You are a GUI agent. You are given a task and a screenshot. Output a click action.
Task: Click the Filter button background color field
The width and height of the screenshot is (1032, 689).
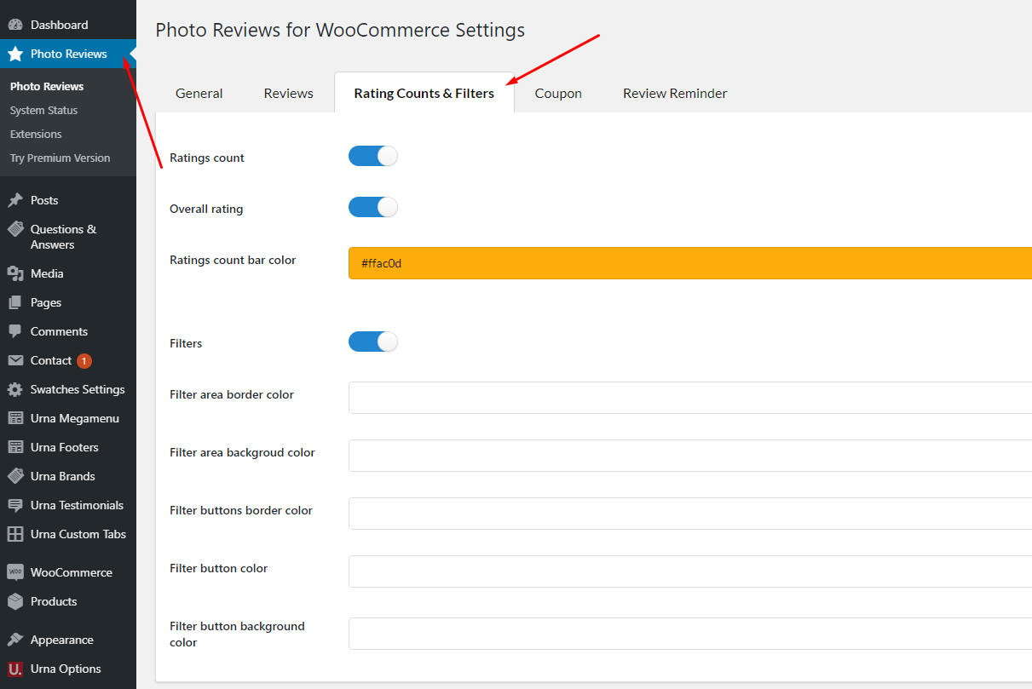pyautogui.click(x=690, y=634)
